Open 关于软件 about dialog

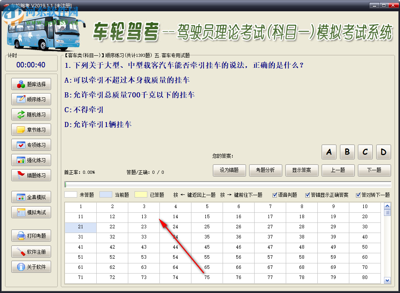[x=31, y=267]
